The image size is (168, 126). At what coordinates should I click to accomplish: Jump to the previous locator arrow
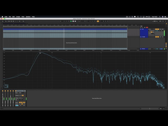141,27
